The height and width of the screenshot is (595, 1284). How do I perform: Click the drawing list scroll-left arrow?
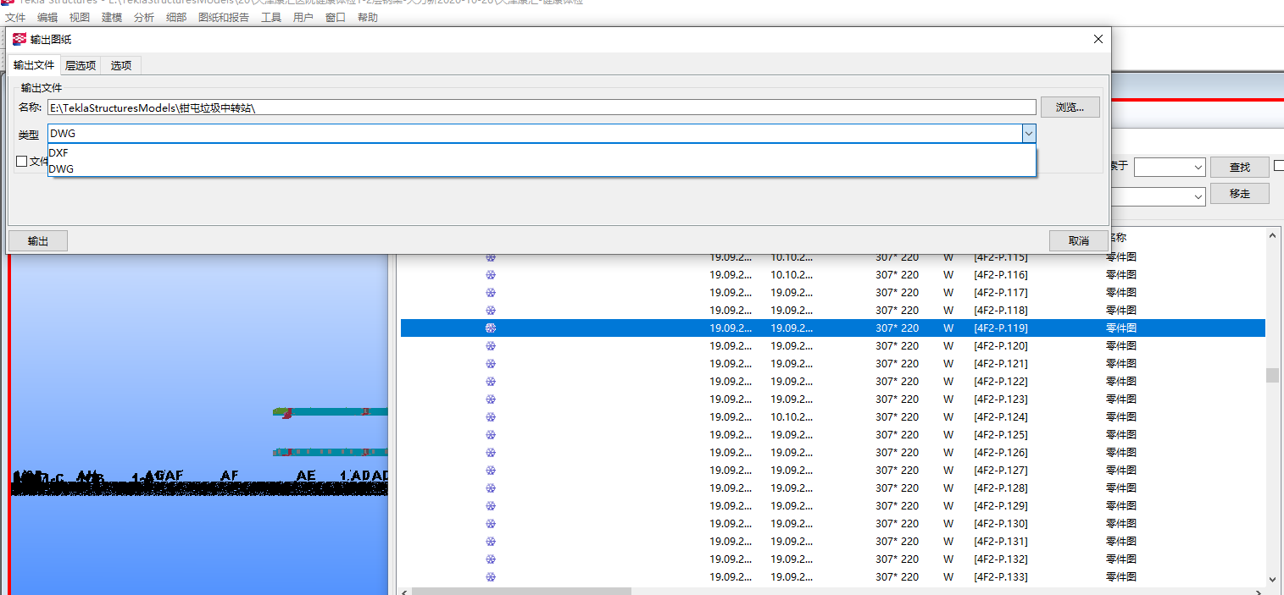coord(405,592)
